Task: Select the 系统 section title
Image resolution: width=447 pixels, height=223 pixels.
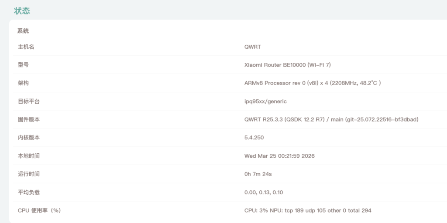Action: click(x=23, y=31)
